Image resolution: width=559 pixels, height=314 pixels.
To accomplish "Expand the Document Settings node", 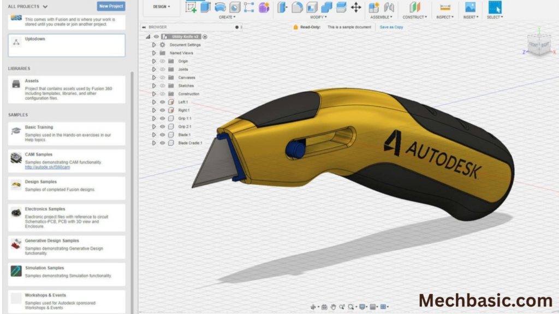I will 154,45.
